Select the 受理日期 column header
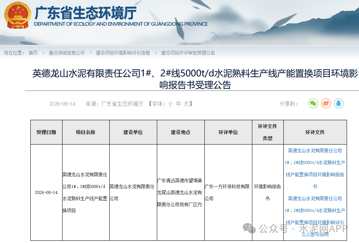Screen dimensions: 359x243 click(x=46, y=132)
